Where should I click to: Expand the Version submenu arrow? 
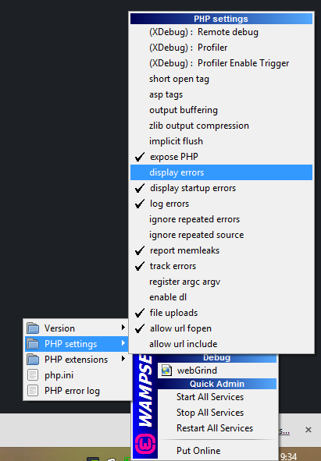(123, 328)
